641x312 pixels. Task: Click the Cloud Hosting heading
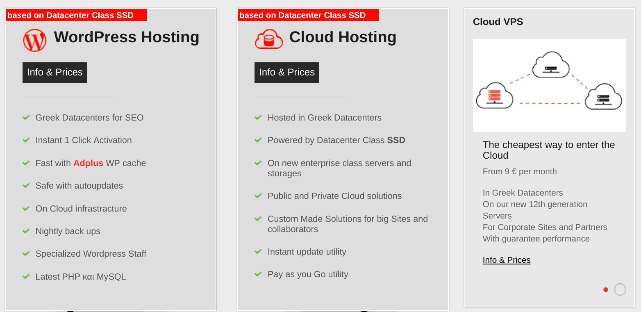pyautogui.click(x=343, y=37)
